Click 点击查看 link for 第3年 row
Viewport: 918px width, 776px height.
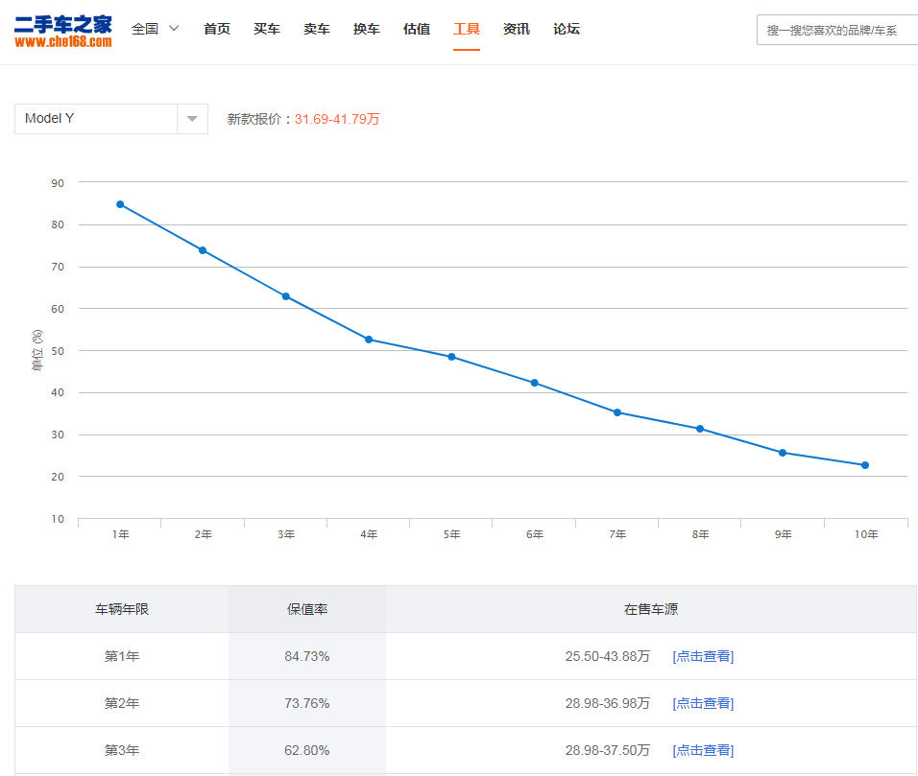[703, 750]
